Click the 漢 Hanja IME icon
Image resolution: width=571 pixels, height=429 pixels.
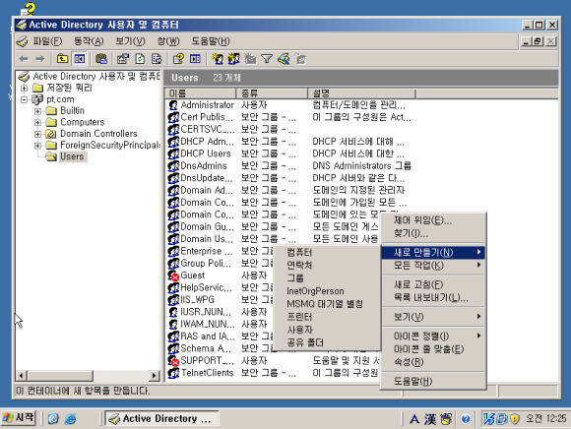tap(430, 419)
